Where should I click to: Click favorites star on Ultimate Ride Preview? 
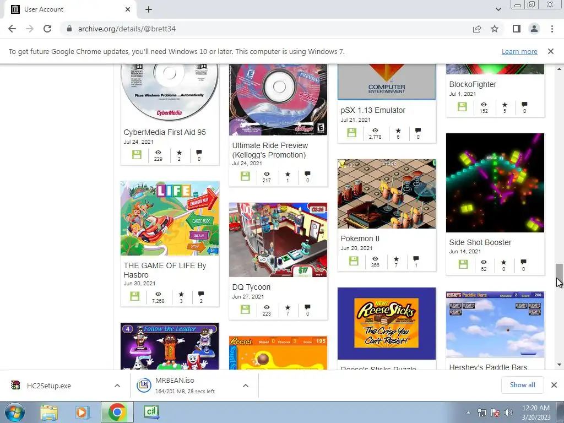(x=288, y=174)
